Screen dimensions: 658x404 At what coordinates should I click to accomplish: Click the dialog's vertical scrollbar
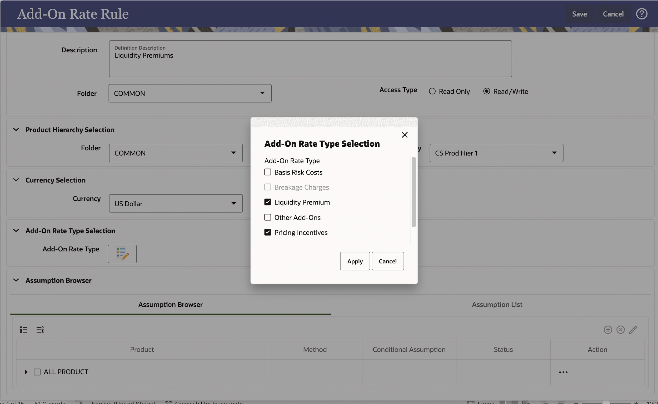(413, 192)
